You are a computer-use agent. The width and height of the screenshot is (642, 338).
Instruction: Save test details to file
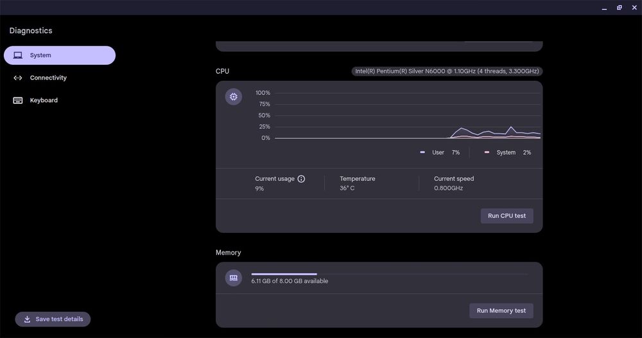pos(53,319)
